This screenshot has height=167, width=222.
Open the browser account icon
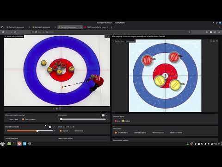pyautogui.click(x=211, y=32)
